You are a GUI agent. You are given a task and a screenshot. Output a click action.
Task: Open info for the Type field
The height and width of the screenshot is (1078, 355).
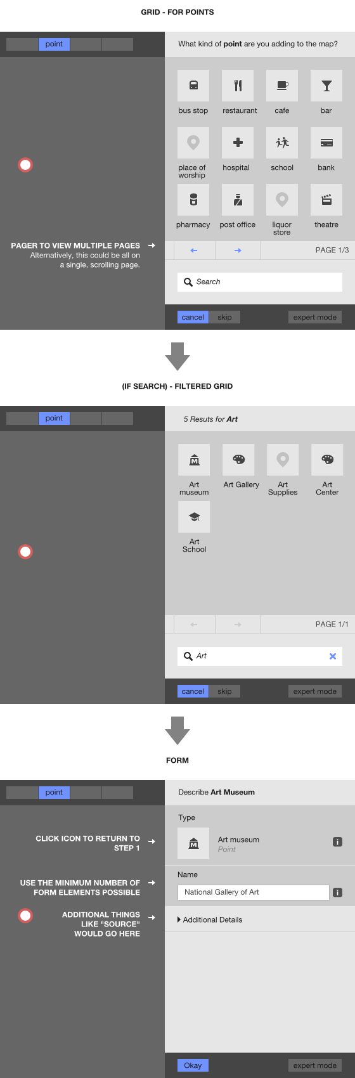[x=338, y=842]
